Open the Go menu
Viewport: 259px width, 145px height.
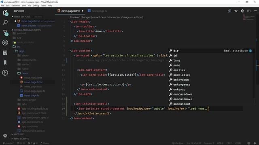(x=30, y=6)
